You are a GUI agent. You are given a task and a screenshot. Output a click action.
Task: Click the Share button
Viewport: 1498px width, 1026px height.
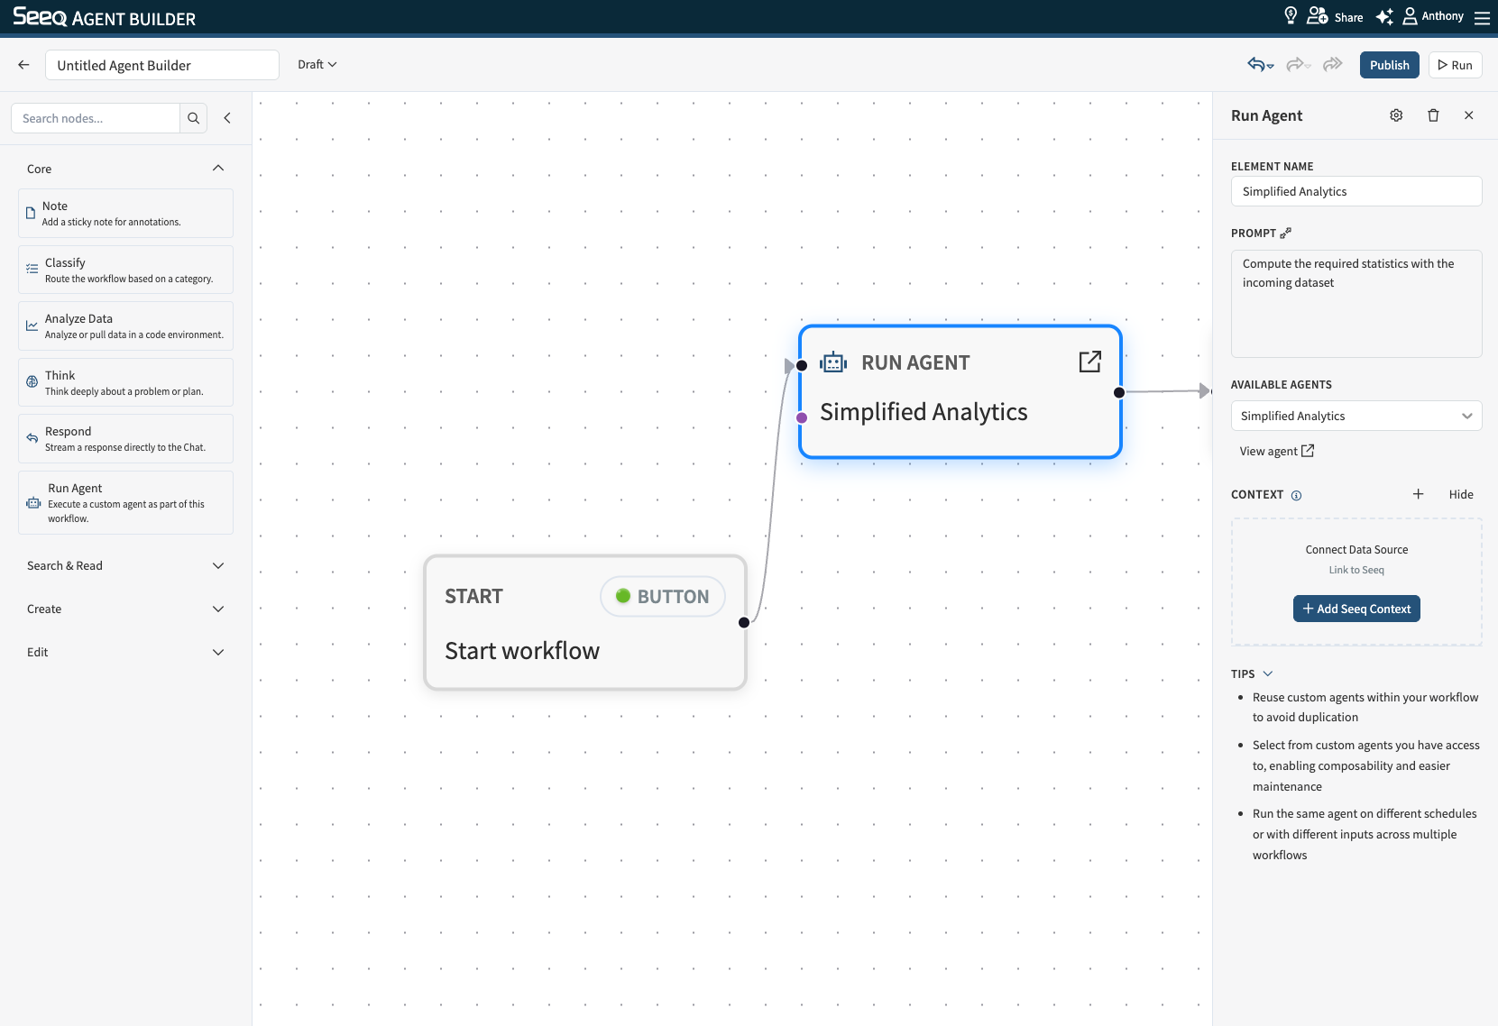[x=1336, y=16]
